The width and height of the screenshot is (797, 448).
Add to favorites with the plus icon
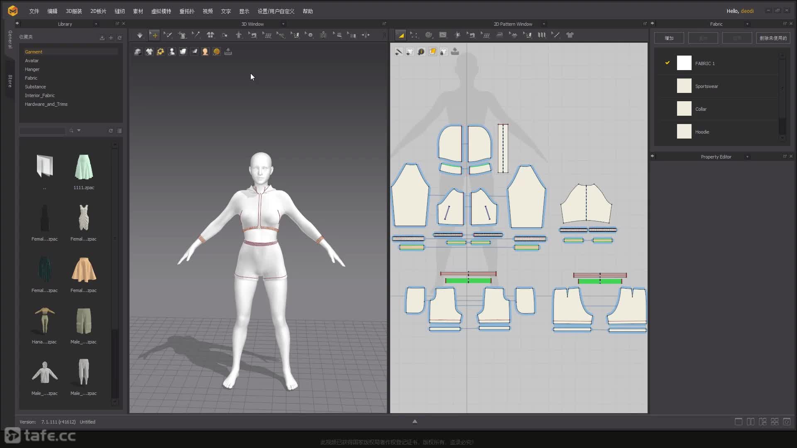click(x=111, y=38)
